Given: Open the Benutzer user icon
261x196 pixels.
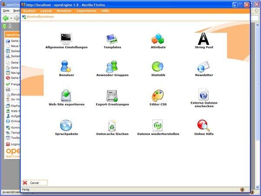Looking at the screenshot, I should point(66,66).
